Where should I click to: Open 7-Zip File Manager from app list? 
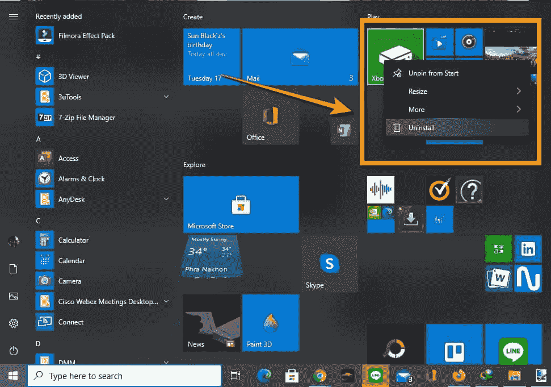86,118
